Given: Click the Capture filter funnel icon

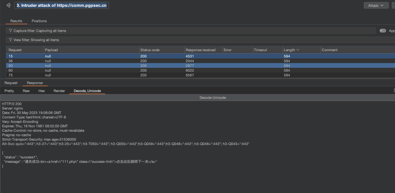Looking at the screenshot, I should 10,31.
